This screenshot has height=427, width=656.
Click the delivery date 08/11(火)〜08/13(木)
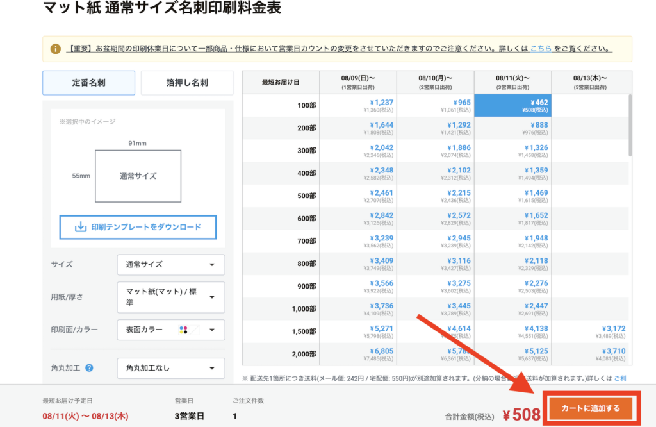pyautogui.click(x=85, y=416)
